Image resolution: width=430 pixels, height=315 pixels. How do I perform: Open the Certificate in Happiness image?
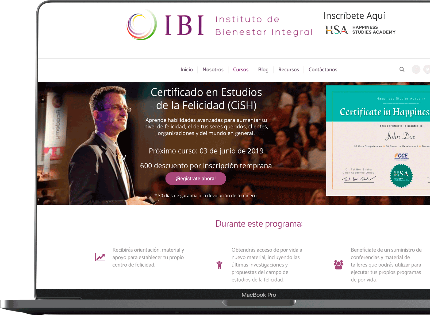(378, 140)
